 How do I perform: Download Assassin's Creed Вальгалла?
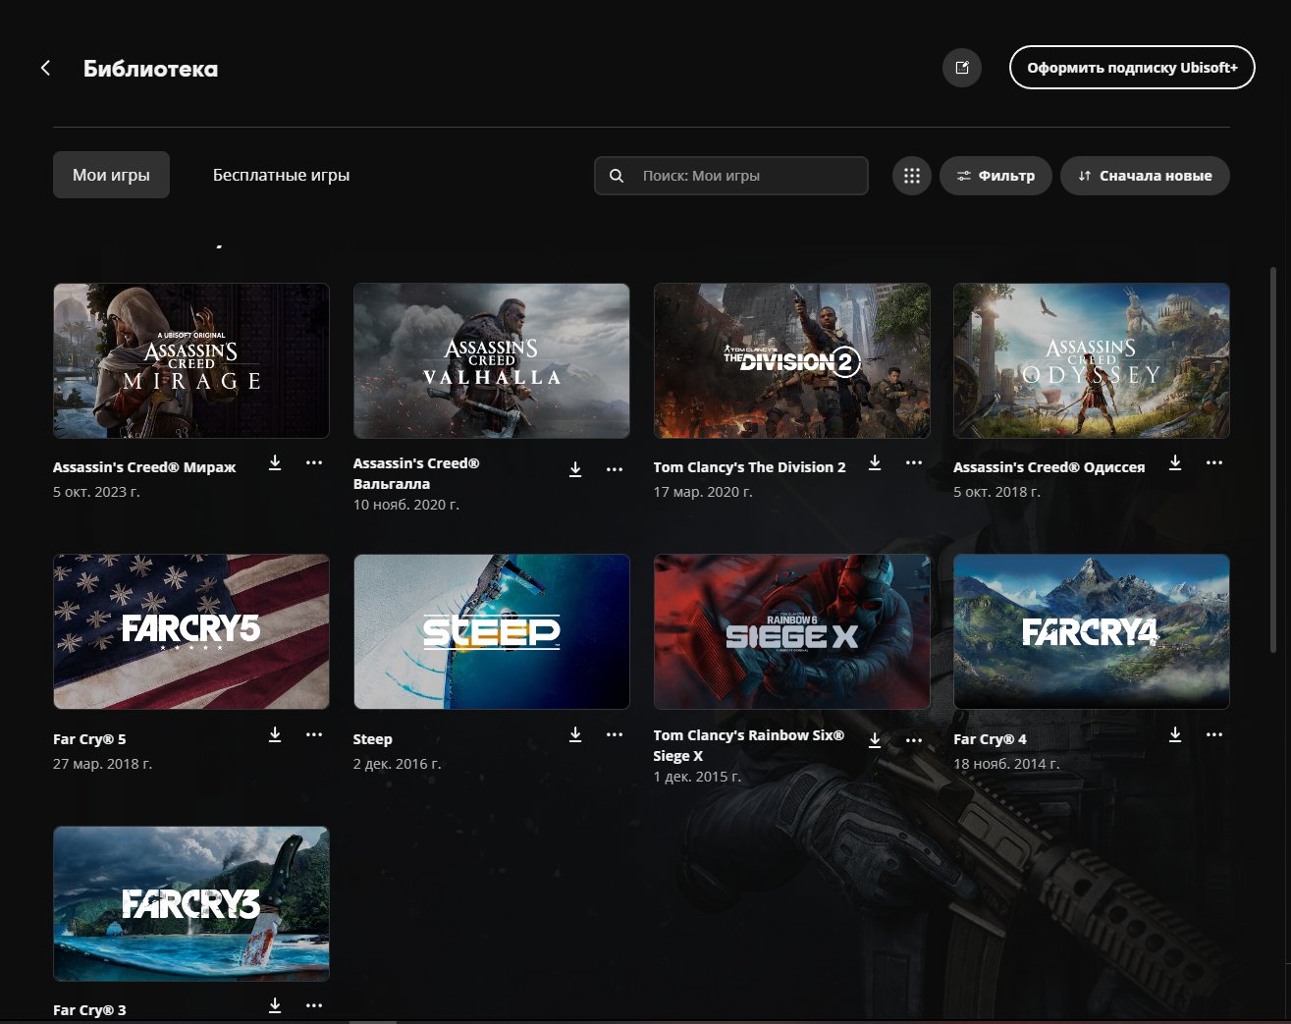pos(575,469)
